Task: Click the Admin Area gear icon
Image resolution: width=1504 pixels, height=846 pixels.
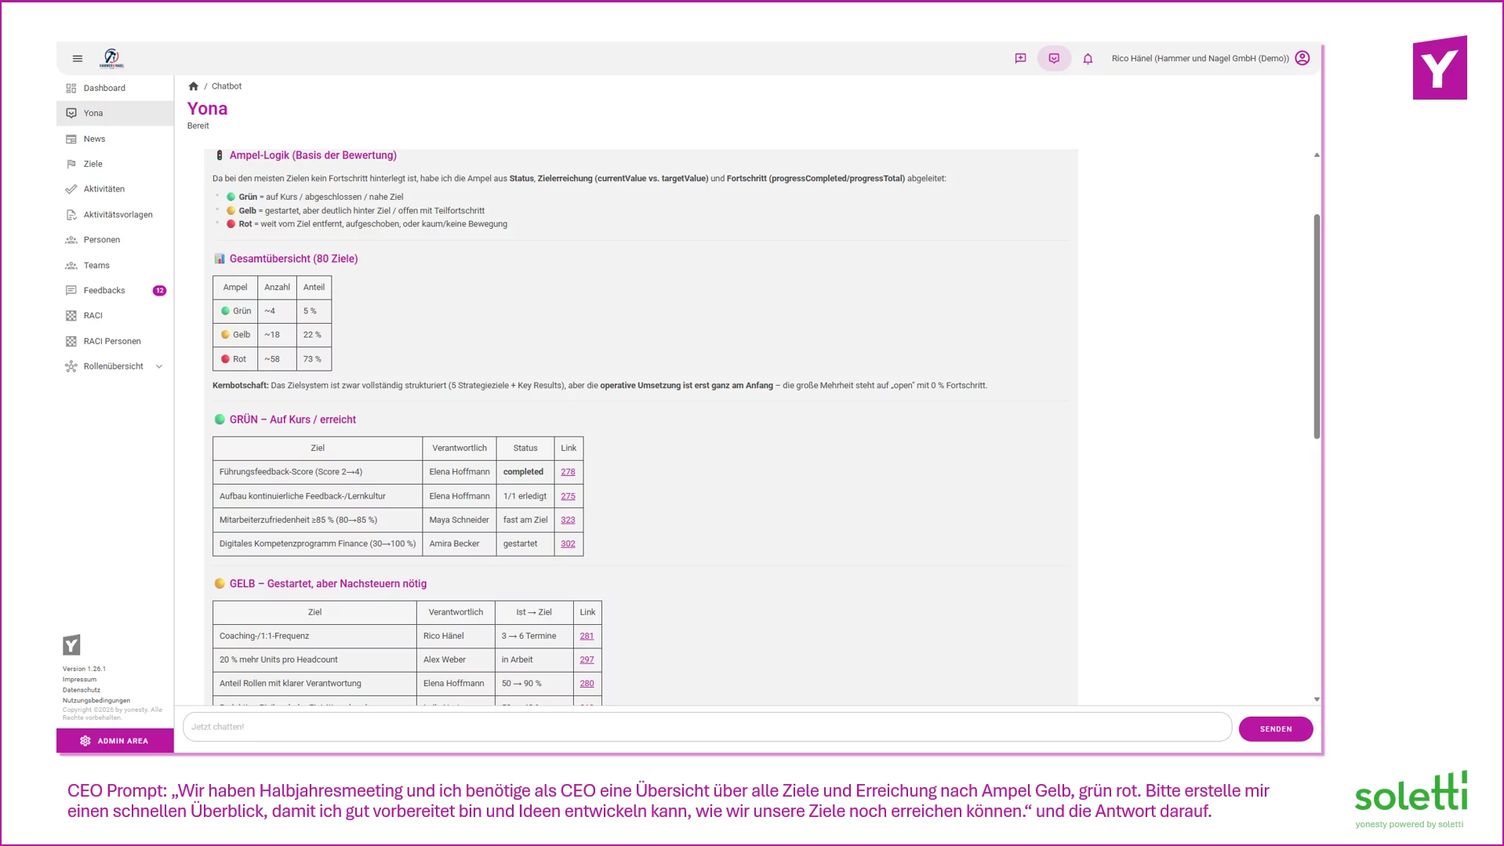Action: click(x=85, y=741)
